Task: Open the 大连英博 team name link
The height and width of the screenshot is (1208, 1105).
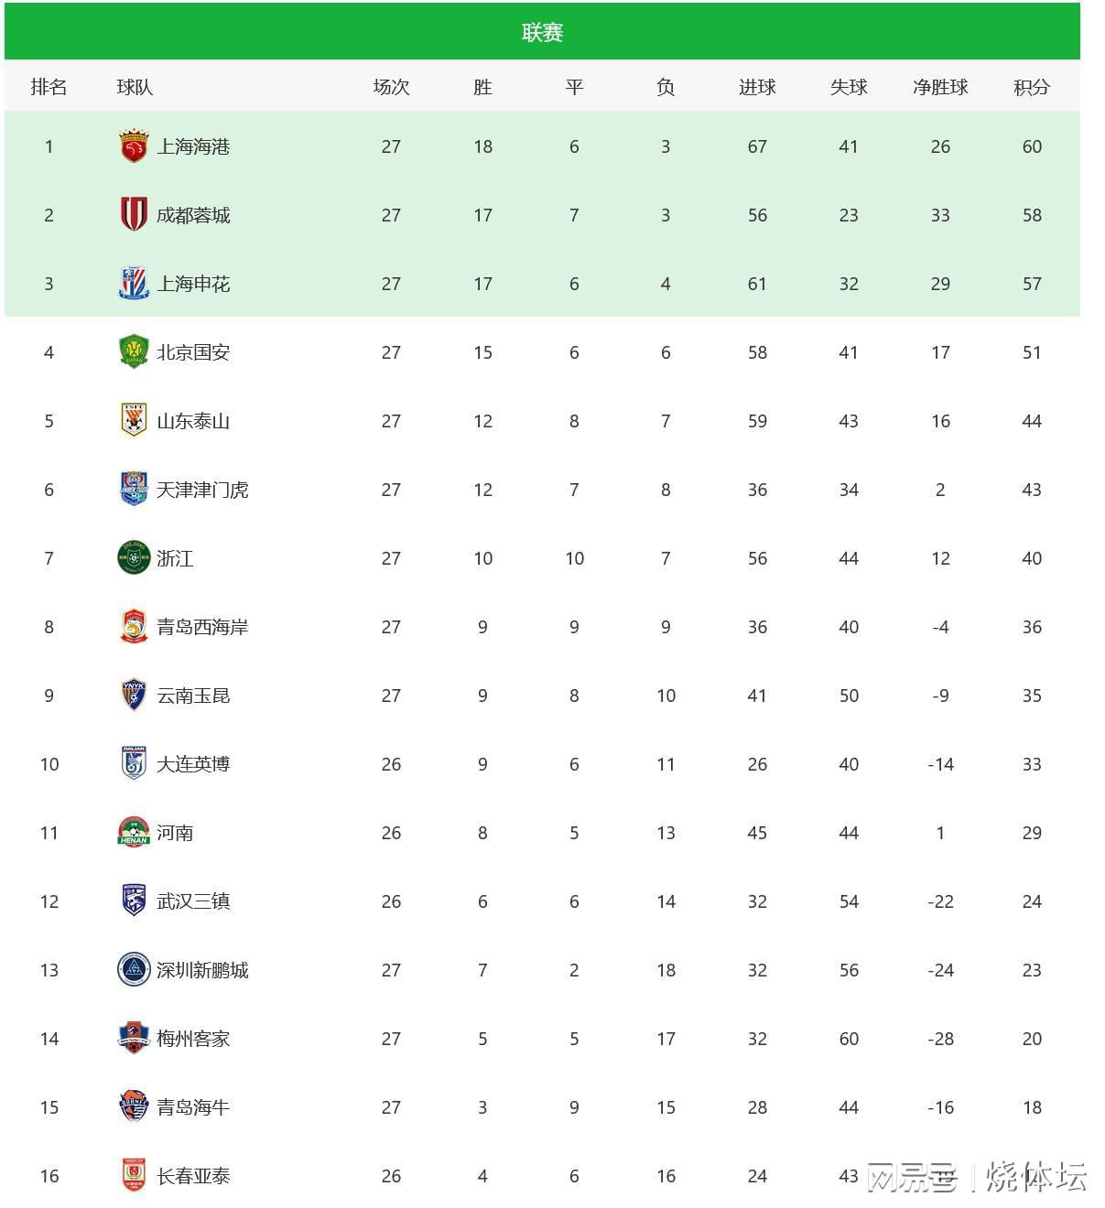Action: click(x=193, y=764)
